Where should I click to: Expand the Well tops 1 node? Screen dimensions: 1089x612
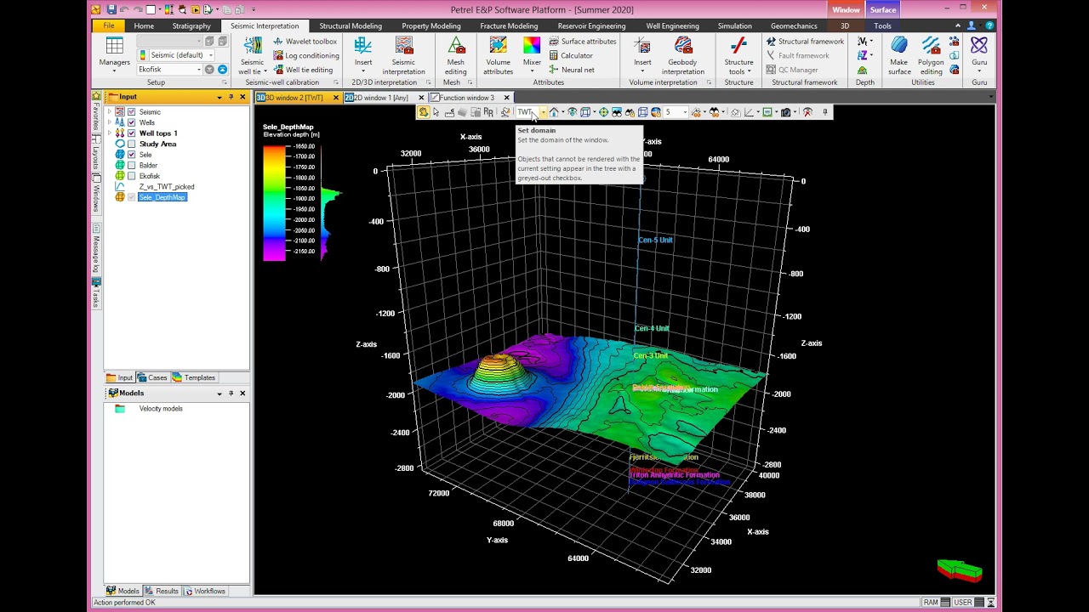109,133
